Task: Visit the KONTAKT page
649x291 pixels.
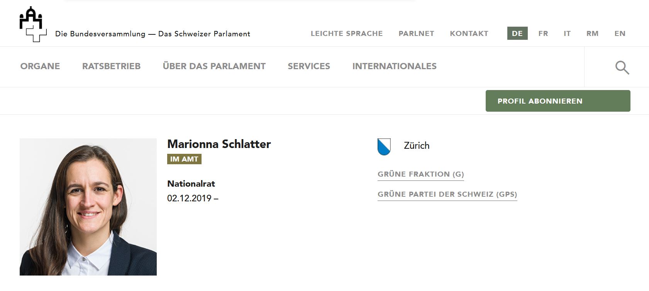Action: point(469,34)
